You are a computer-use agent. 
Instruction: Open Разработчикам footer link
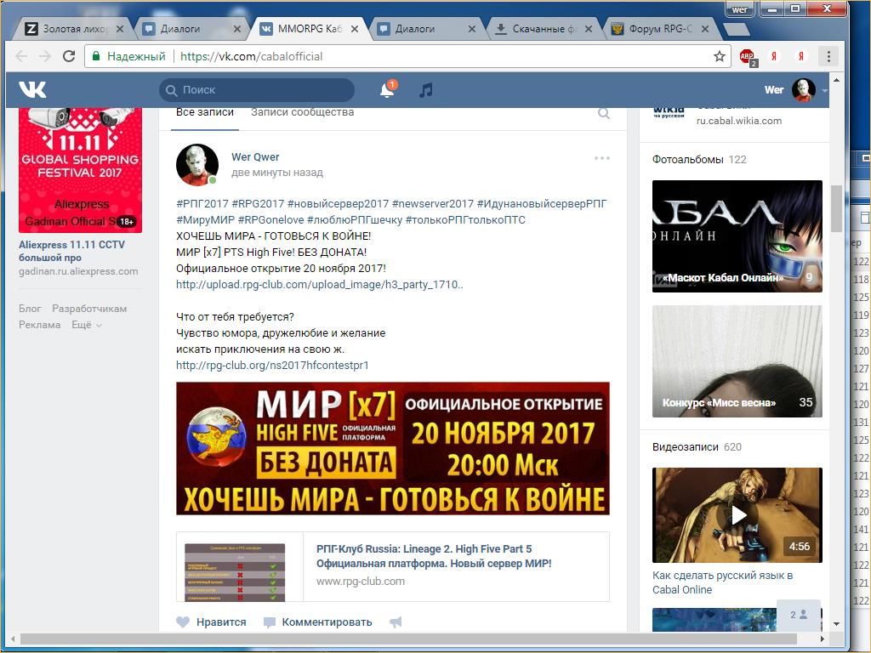coord(89,308)
